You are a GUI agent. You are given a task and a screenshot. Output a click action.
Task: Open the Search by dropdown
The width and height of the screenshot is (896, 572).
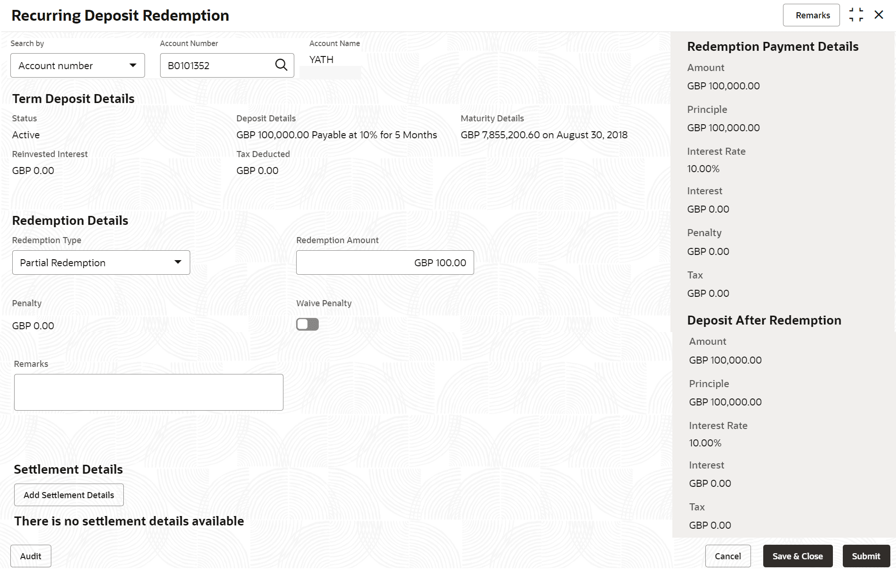(78, 65)
